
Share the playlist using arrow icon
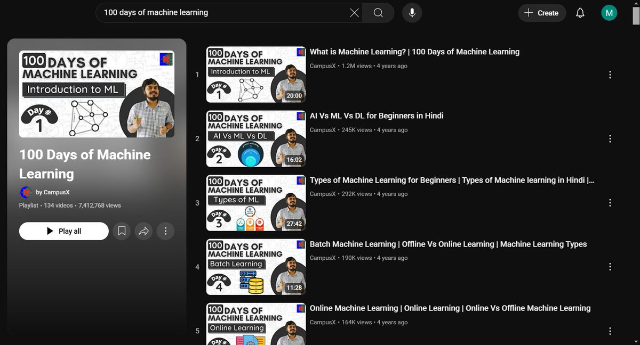[x=144, y=231]
